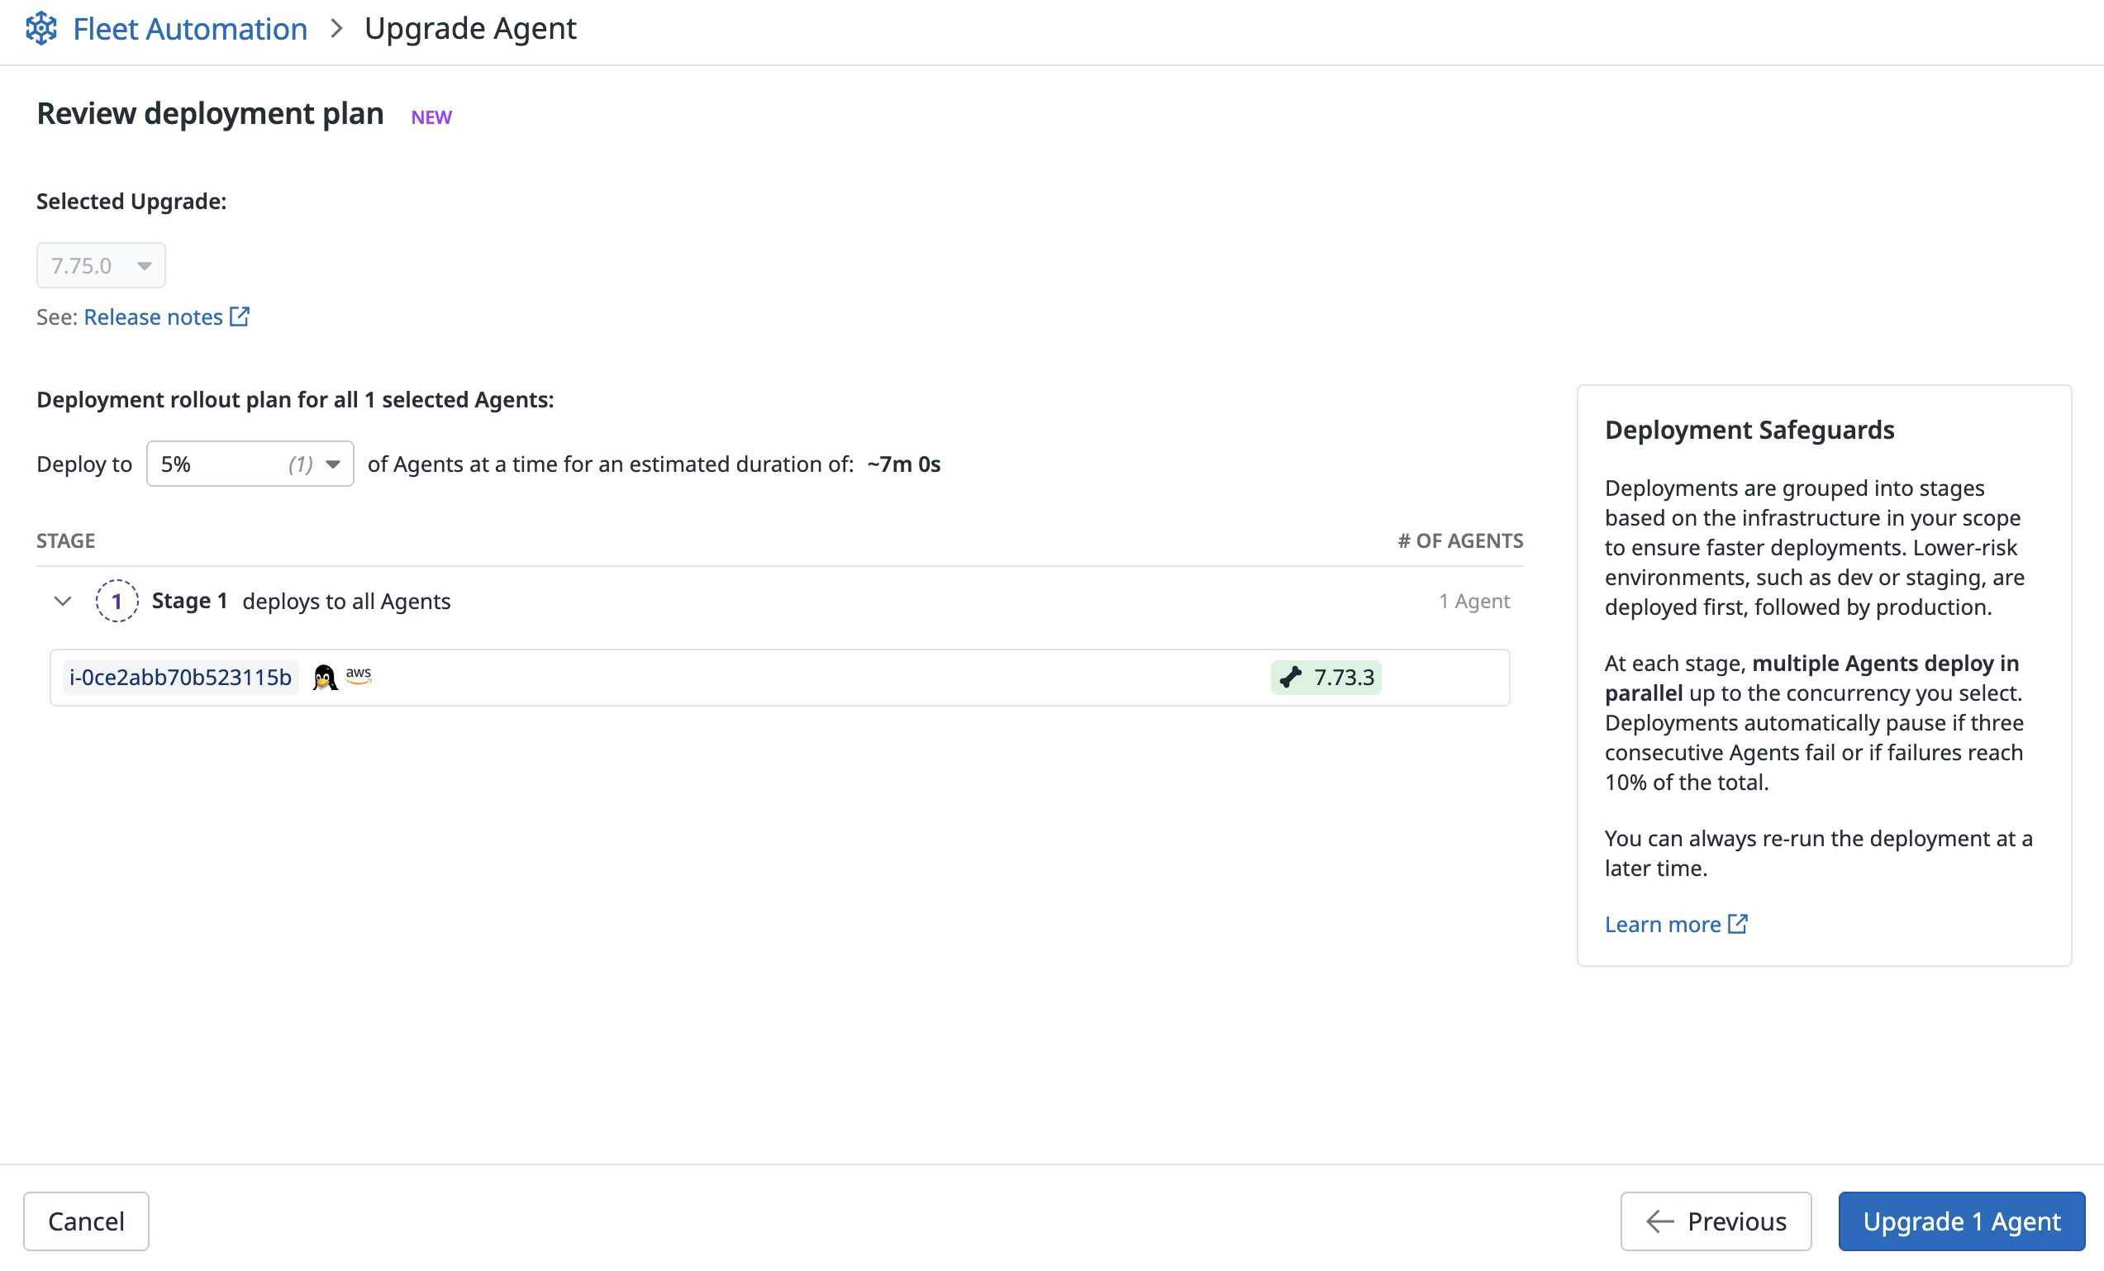Click the AWS icon next to the agent

[x=359, y=675]
